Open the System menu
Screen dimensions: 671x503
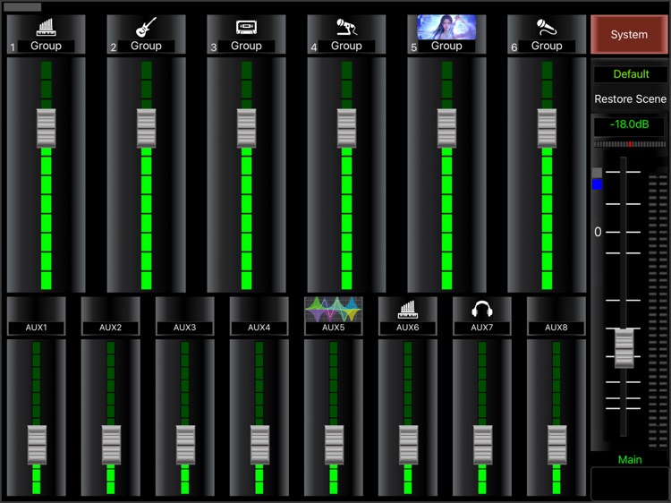[x=629, y=34]
